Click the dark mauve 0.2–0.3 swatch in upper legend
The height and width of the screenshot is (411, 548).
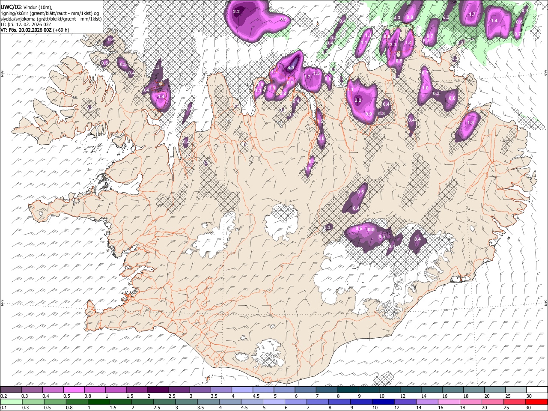[x=11, y=390]
